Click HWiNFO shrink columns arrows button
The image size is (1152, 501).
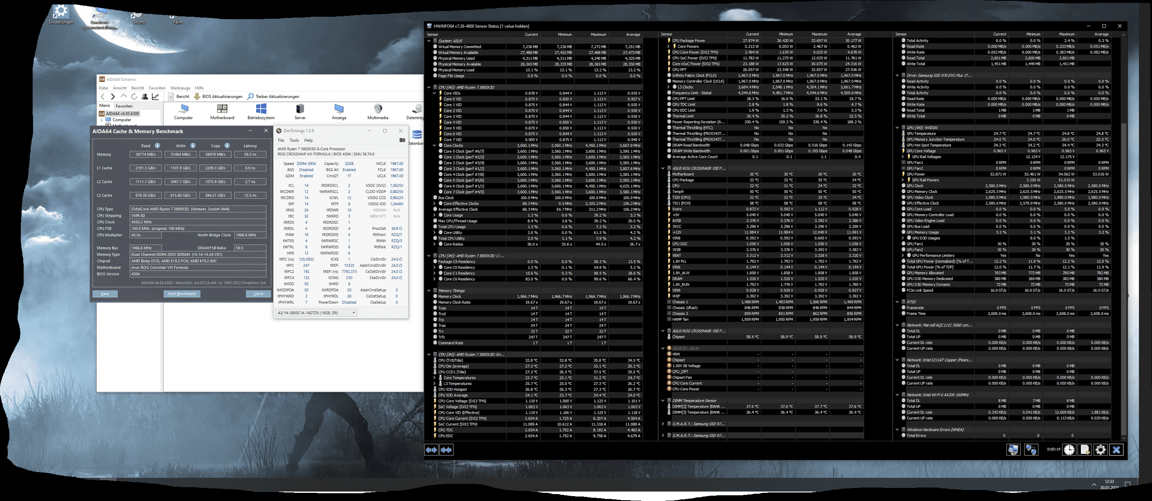coord(446,450)
